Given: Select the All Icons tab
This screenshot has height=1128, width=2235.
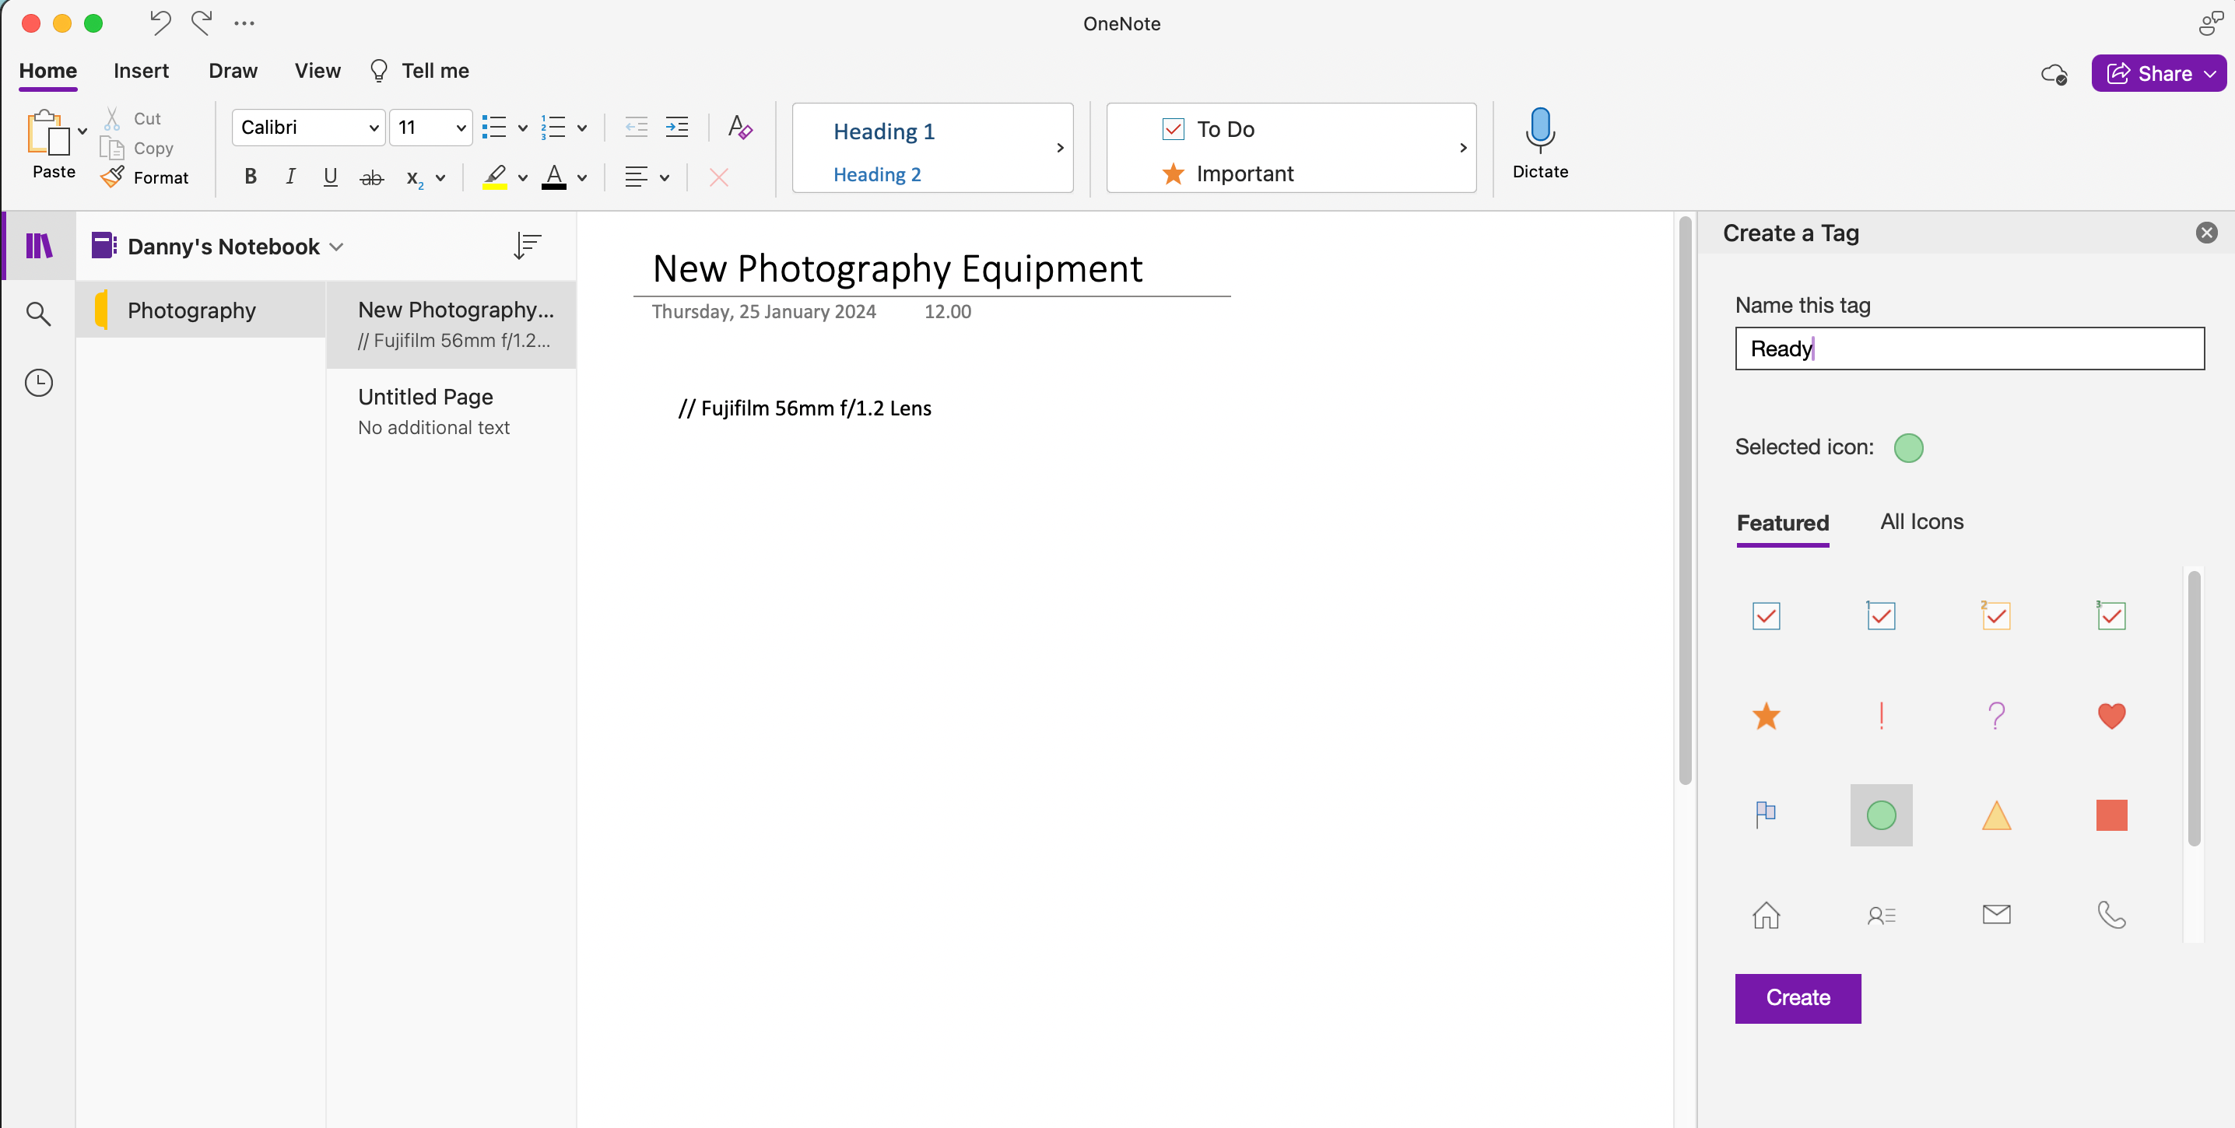Looking at the screenshot, I should (x=1922, y=521).
